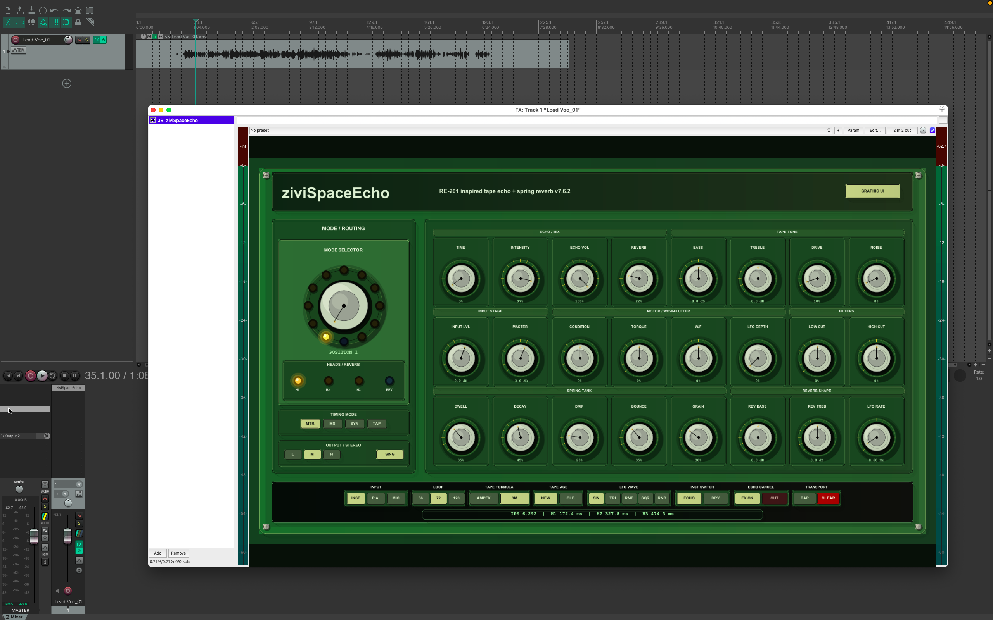
Task: Click the Remove FX button
Action: pyautogui.click(x=178, y=553)
